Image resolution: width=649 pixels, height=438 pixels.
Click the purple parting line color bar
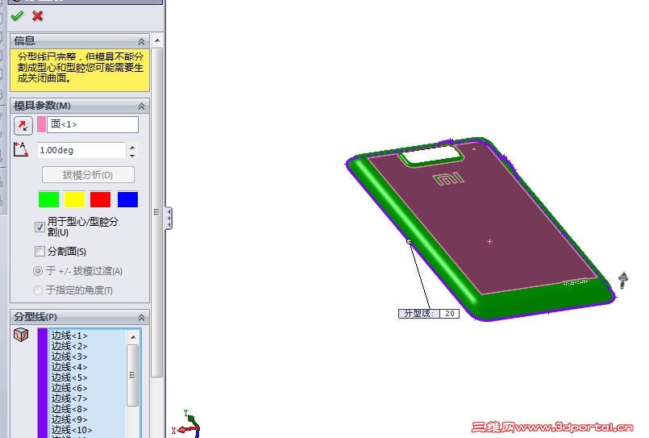[42, 383]
